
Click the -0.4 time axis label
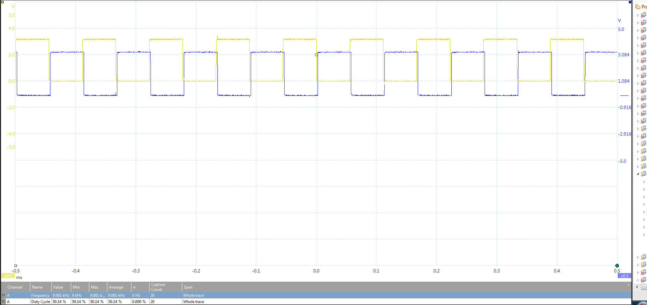[x=75, y=271]
